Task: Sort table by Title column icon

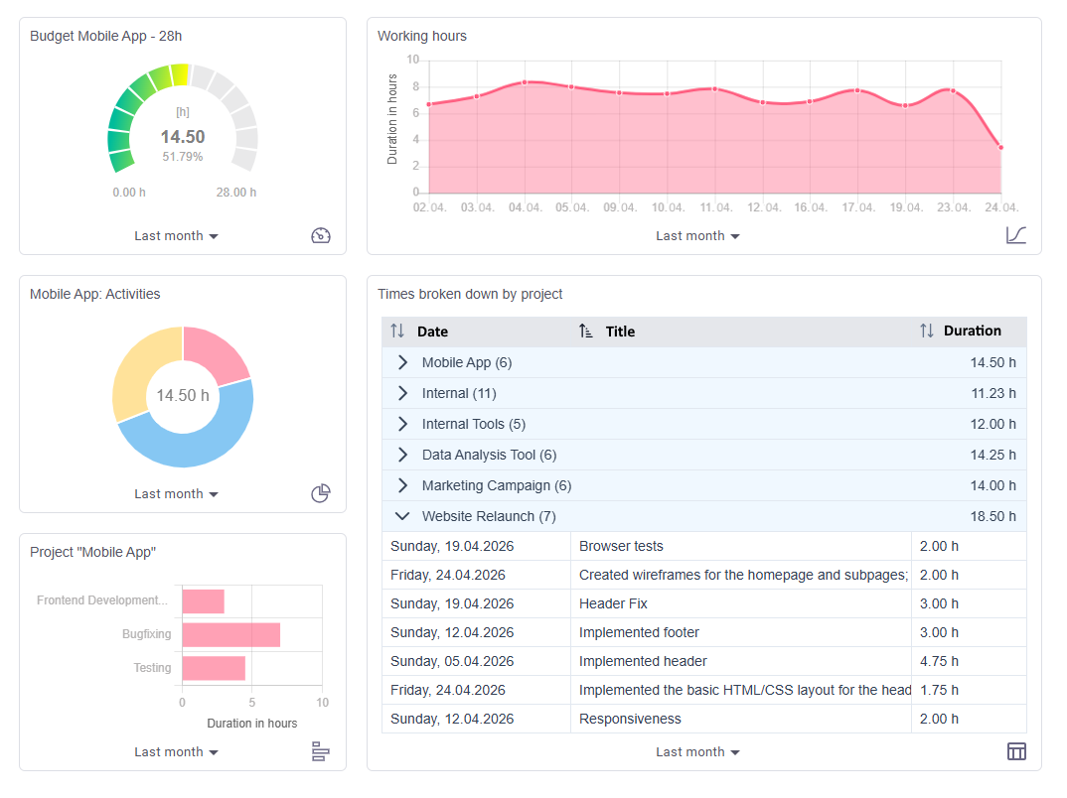Action: [586, 332]
